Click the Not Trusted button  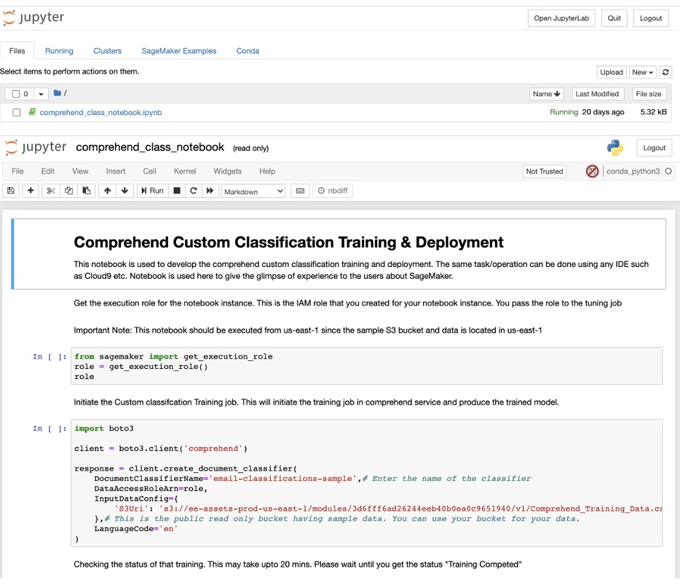[545, 171]
